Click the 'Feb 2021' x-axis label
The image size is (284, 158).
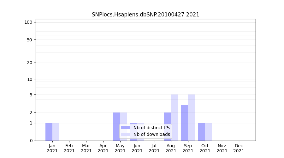[x=69, y=148]
